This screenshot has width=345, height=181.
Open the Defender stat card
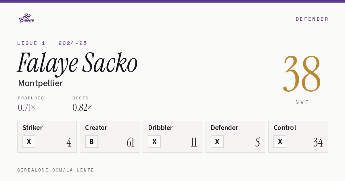[x=235, y=136]
